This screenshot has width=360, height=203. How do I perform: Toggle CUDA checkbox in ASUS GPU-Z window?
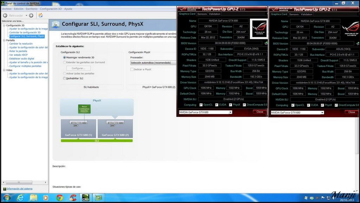click(x=309, y=105)
